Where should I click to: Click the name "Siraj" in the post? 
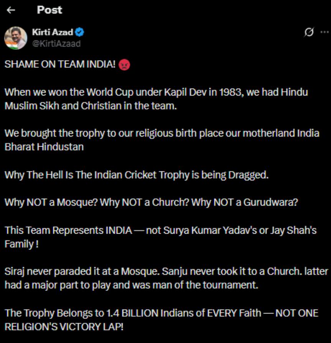(x=14, y=272)
